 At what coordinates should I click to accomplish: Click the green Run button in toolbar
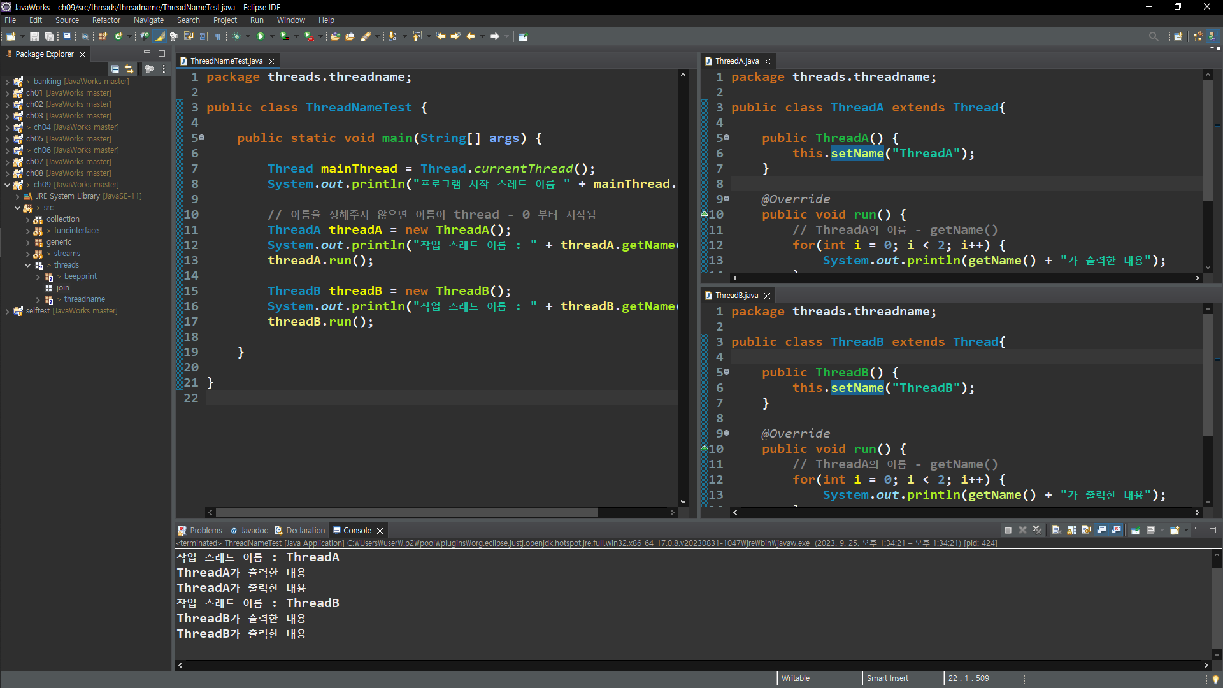click(x=260, y=37)
